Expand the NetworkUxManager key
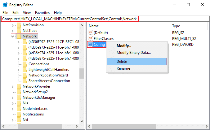The width and height of the screenshot is (210, 130). point(13,98)
